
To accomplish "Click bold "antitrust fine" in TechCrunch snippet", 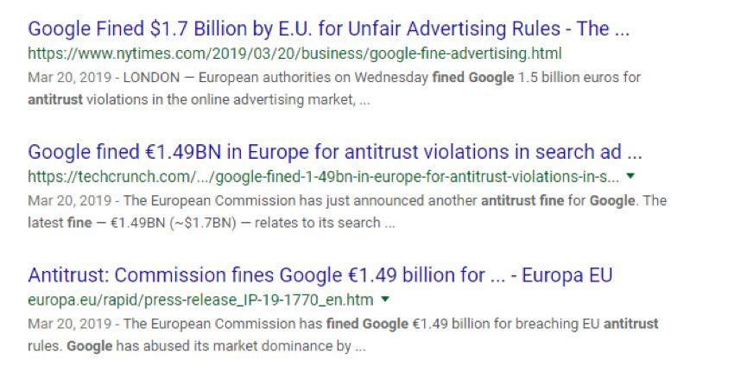I will (522, 200).
